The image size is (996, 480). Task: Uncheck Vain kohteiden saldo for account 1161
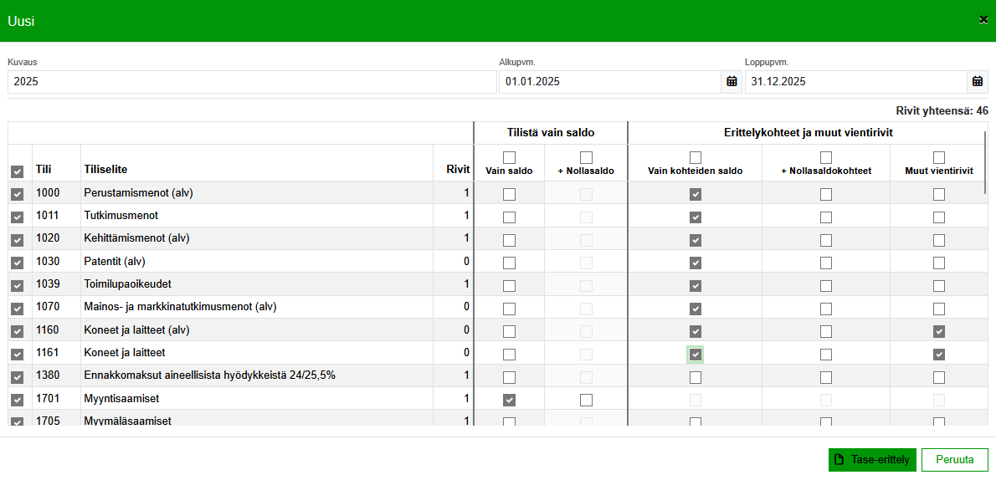(x=696, y=355)
